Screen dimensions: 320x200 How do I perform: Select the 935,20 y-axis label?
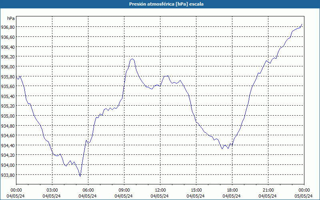[x=8, y=106]
